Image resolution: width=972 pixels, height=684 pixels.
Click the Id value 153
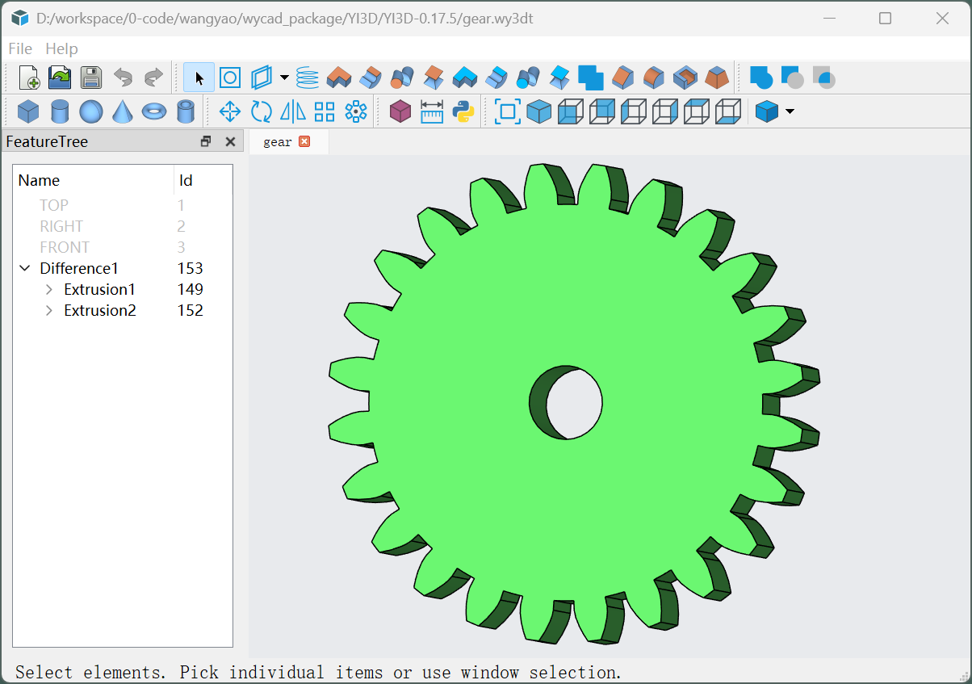(191, 268)
